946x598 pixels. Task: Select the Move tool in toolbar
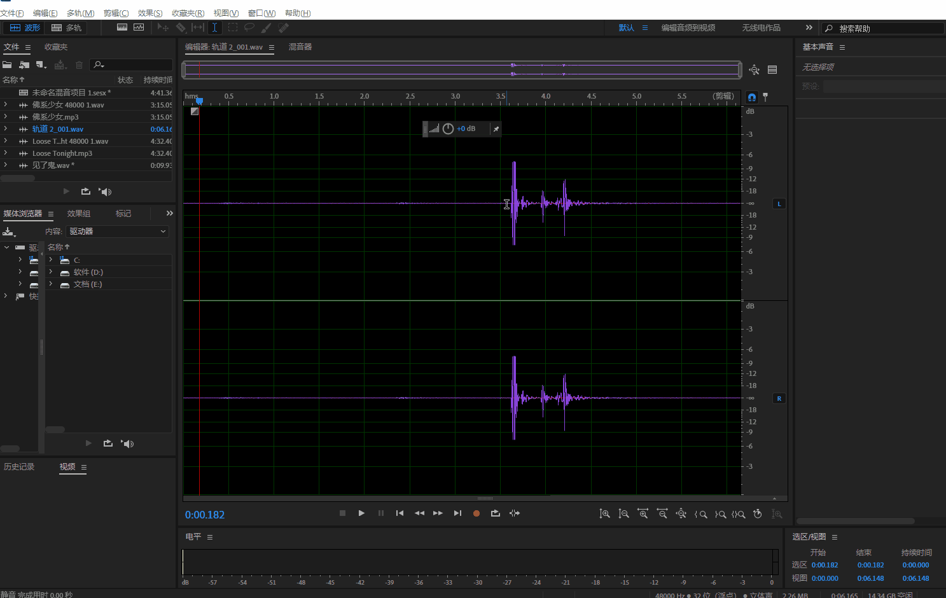pyautogui.click(x=163, y=27)
